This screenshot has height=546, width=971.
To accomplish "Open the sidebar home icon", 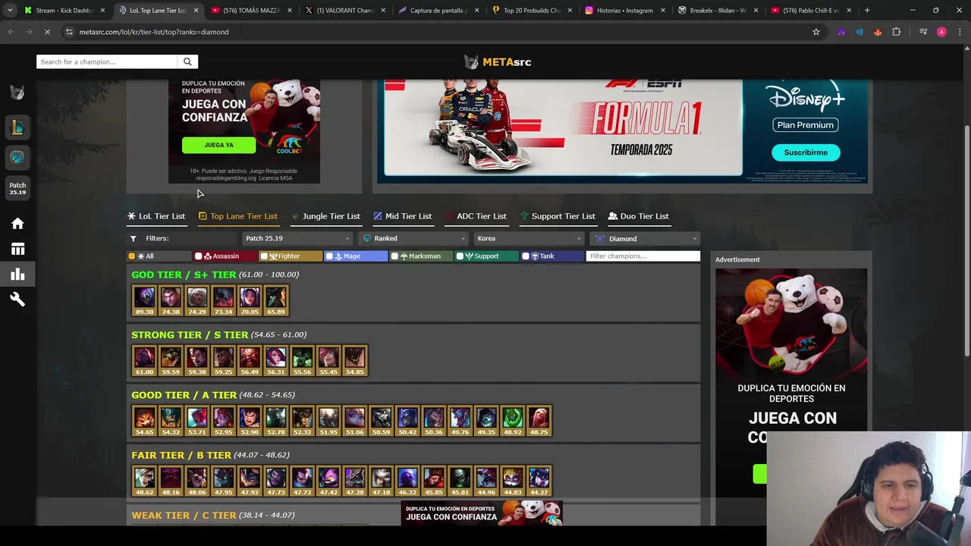I will point(17,224).
